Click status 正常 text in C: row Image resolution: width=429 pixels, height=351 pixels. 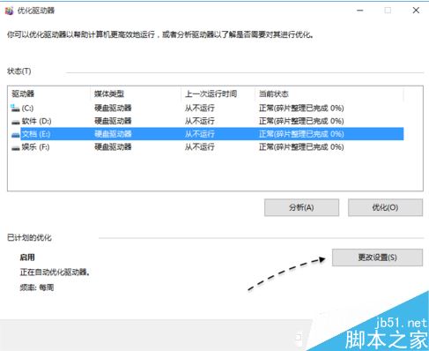point(301,108)
